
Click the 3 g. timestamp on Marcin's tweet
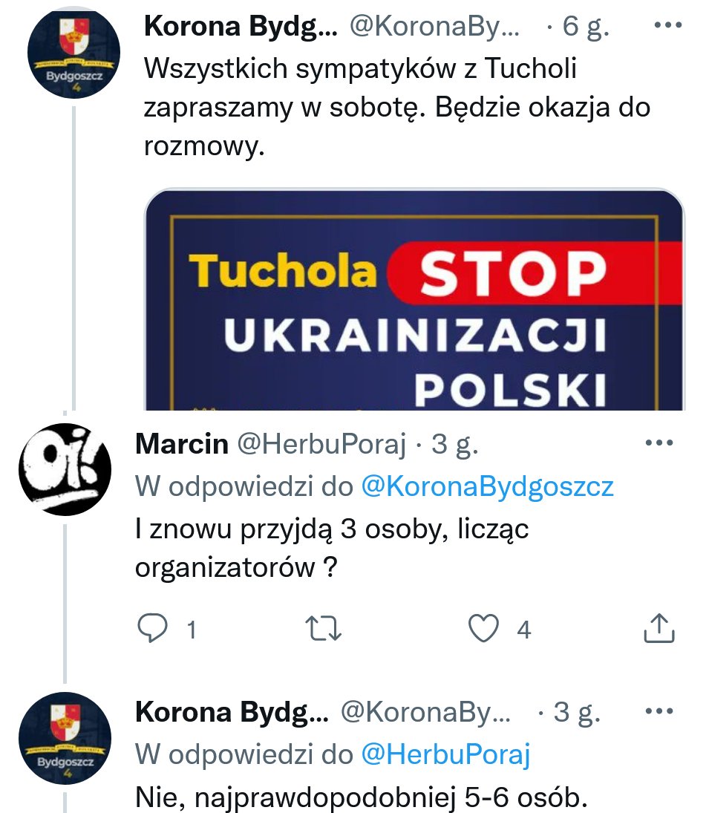(455, 444)
